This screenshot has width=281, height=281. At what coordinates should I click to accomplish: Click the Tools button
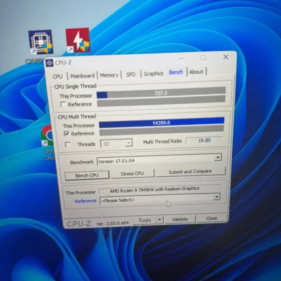pyautogui.click(x=145, y=220)
